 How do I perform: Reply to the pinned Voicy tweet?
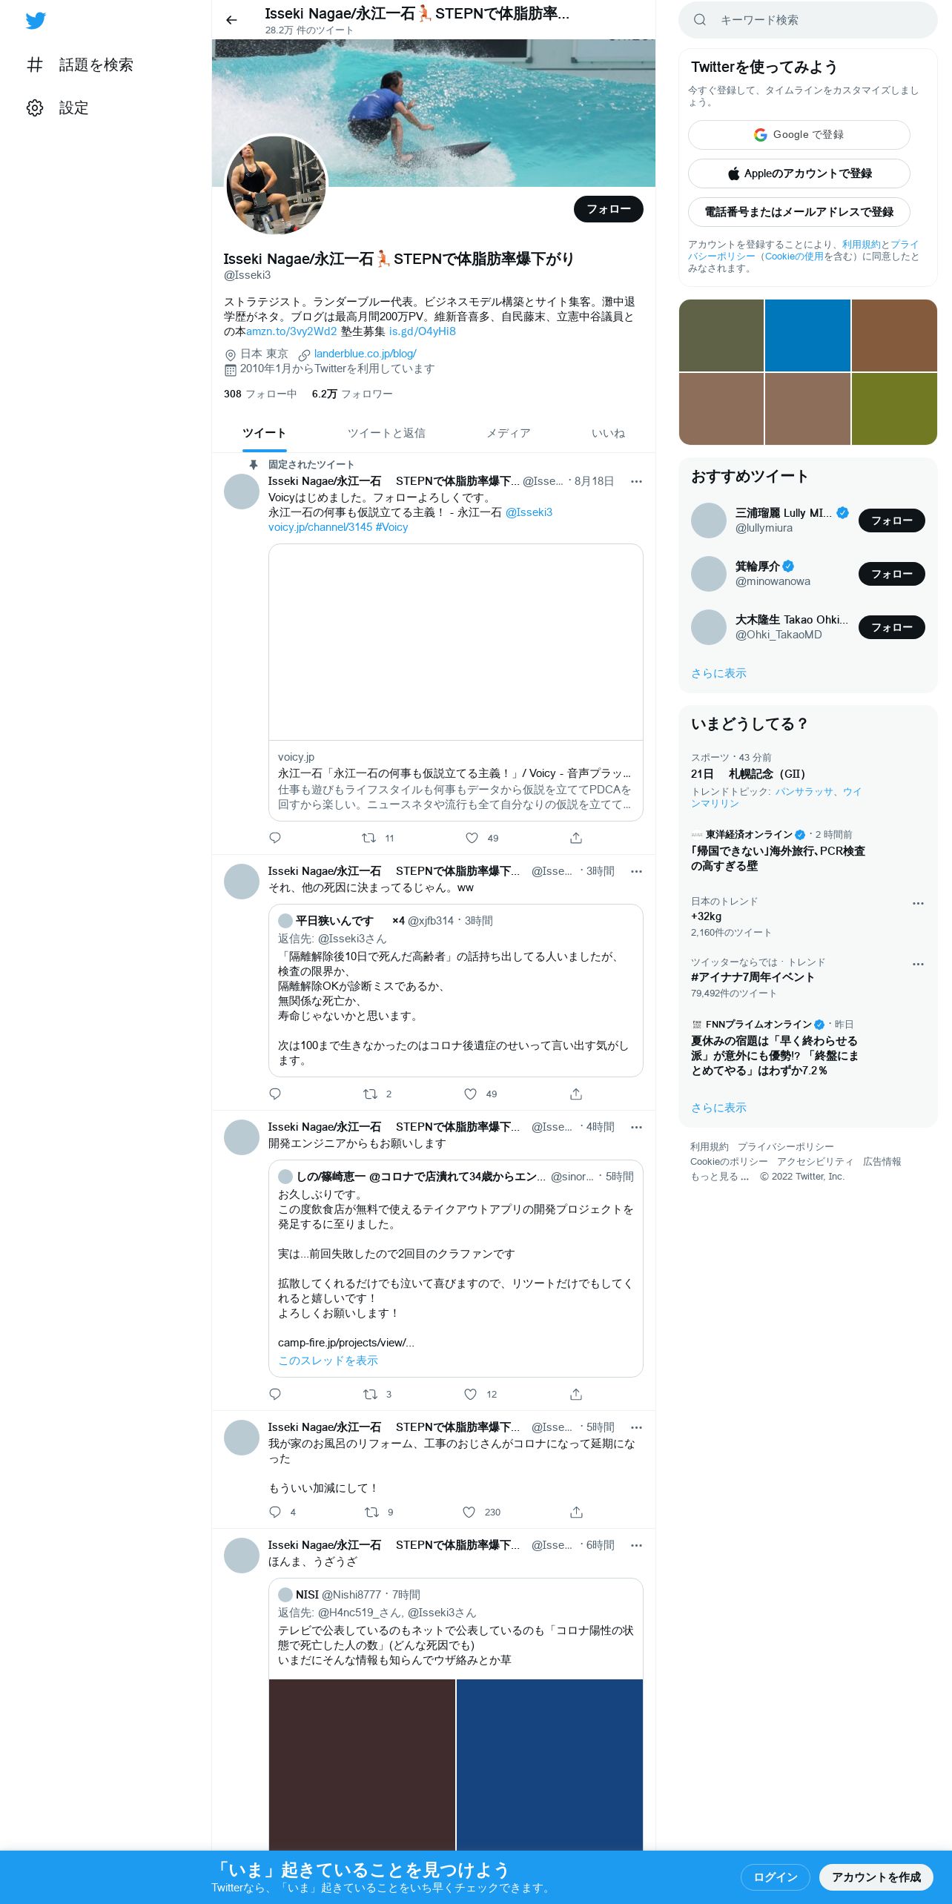pyautogui.click(x=275, y=838)
